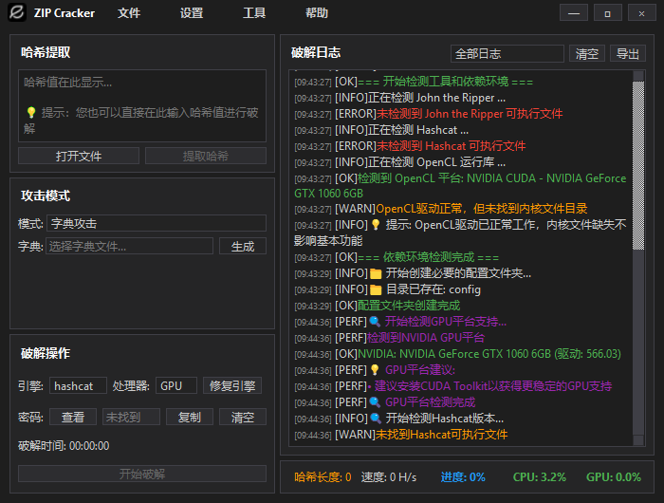
Task: Click the 生成 dictionary button
Action: 243,246
